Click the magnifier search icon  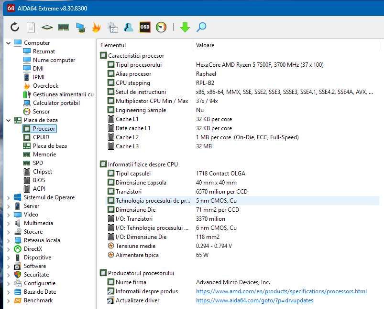point(201,27)
